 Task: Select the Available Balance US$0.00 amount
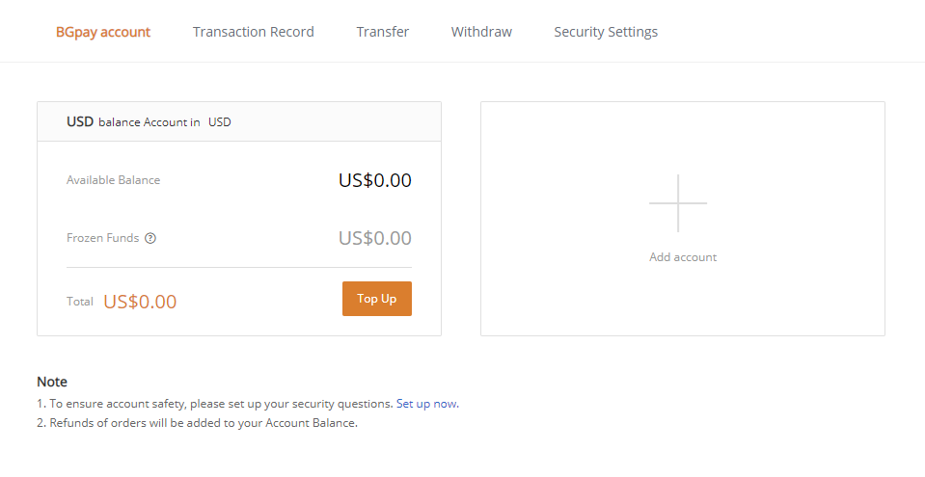pyautogui.click(x=375, y=180)
